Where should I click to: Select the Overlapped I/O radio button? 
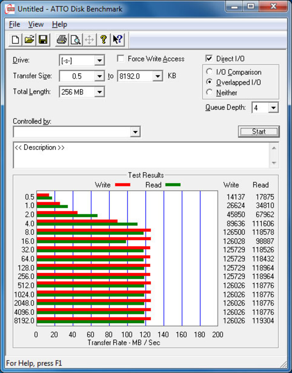click(209, 82)
